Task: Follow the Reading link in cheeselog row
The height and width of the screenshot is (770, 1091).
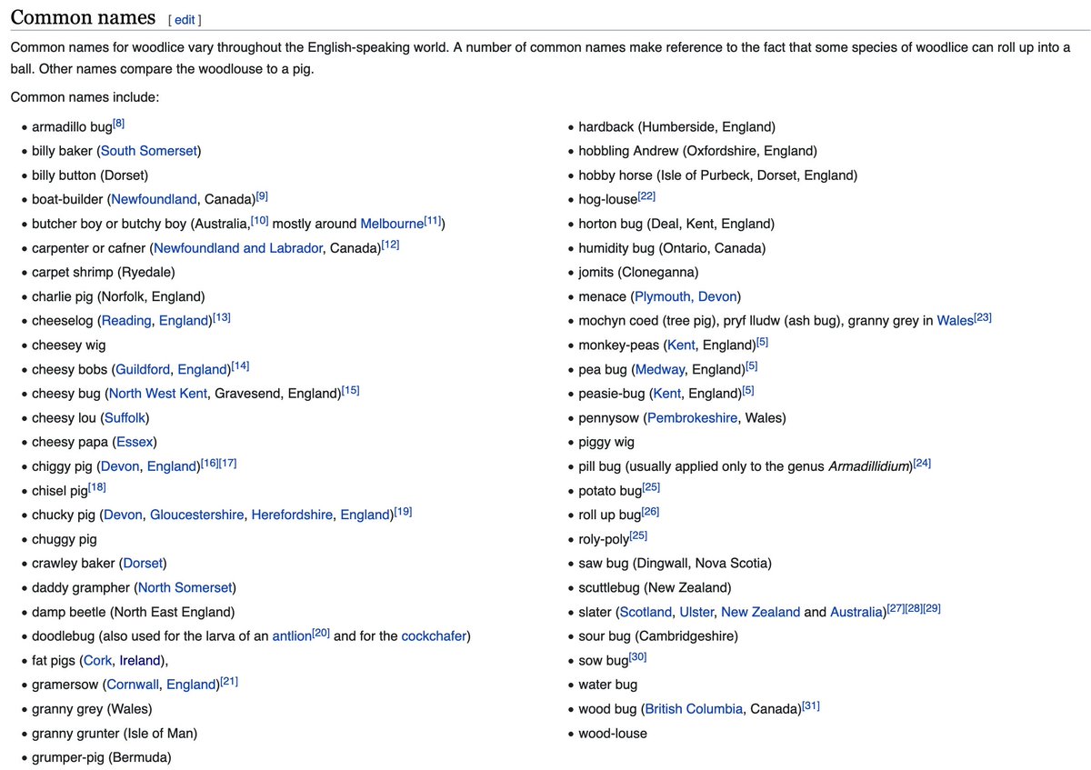Action: [125, 321]
